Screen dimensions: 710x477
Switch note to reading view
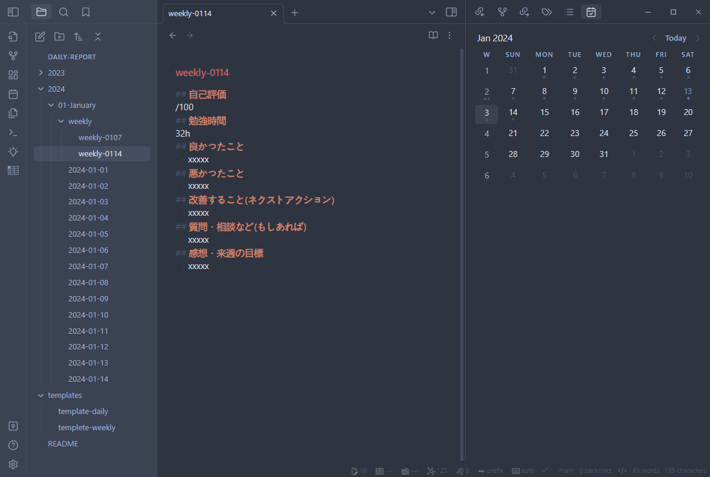433,35
